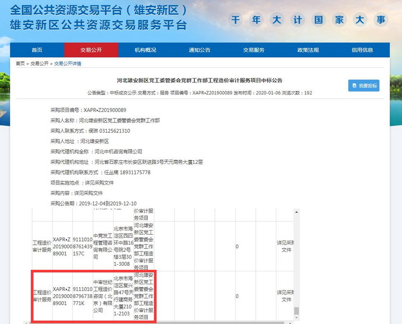The height and width of the screenshot is (324, 402).
Task: Click the 采购人地址：河北雄安新区 line
Action: tap(79, 141)
